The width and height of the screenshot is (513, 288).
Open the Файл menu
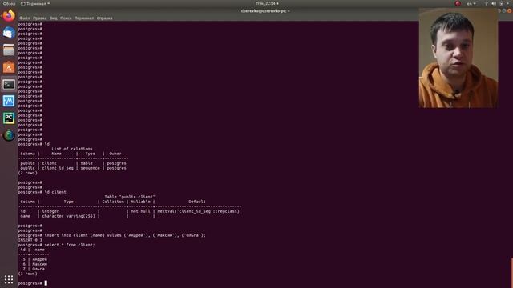(x=25, y=18)
